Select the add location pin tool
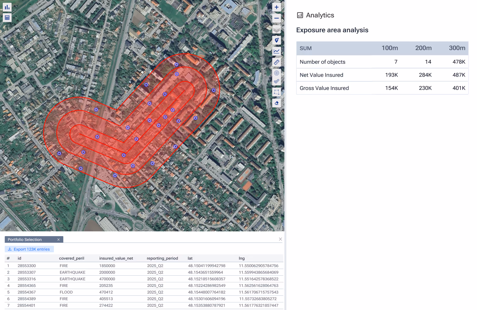The image size is (477, 310). click(276, 40)
